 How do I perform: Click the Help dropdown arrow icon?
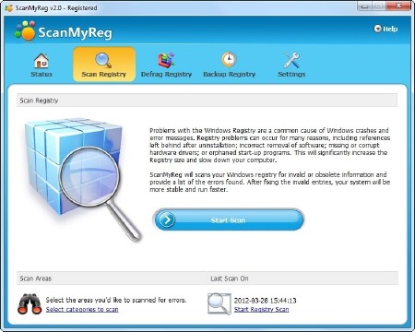click(x=377, y=29)
